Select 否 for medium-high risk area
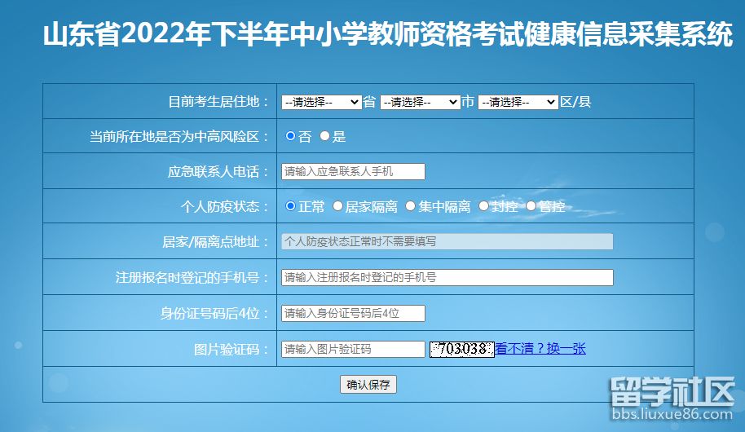 tap(291, 137)
